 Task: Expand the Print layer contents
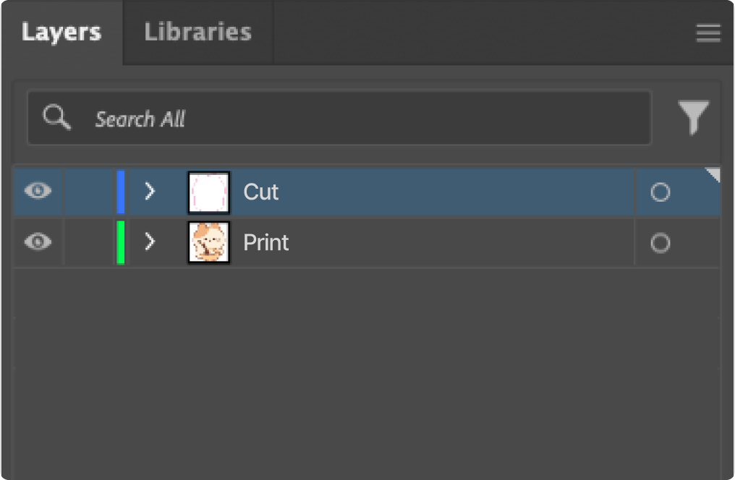coord(150,242)
